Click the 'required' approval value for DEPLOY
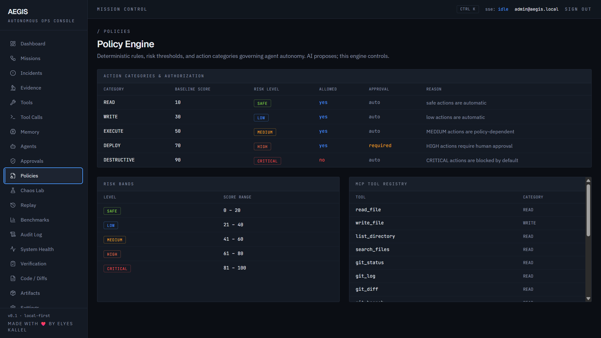Screen dimensions: 601x338 380,146
